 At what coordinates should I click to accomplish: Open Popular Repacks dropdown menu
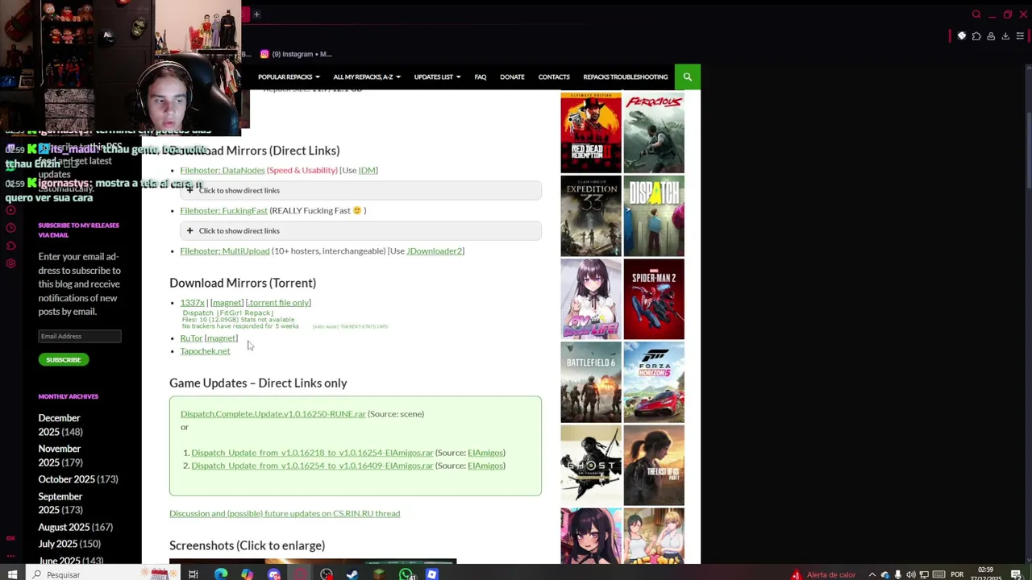pyautogui.click(x=289, y=77)
